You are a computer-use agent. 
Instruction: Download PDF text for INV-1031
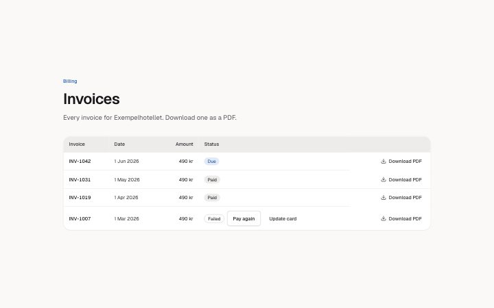click(405, 179)
